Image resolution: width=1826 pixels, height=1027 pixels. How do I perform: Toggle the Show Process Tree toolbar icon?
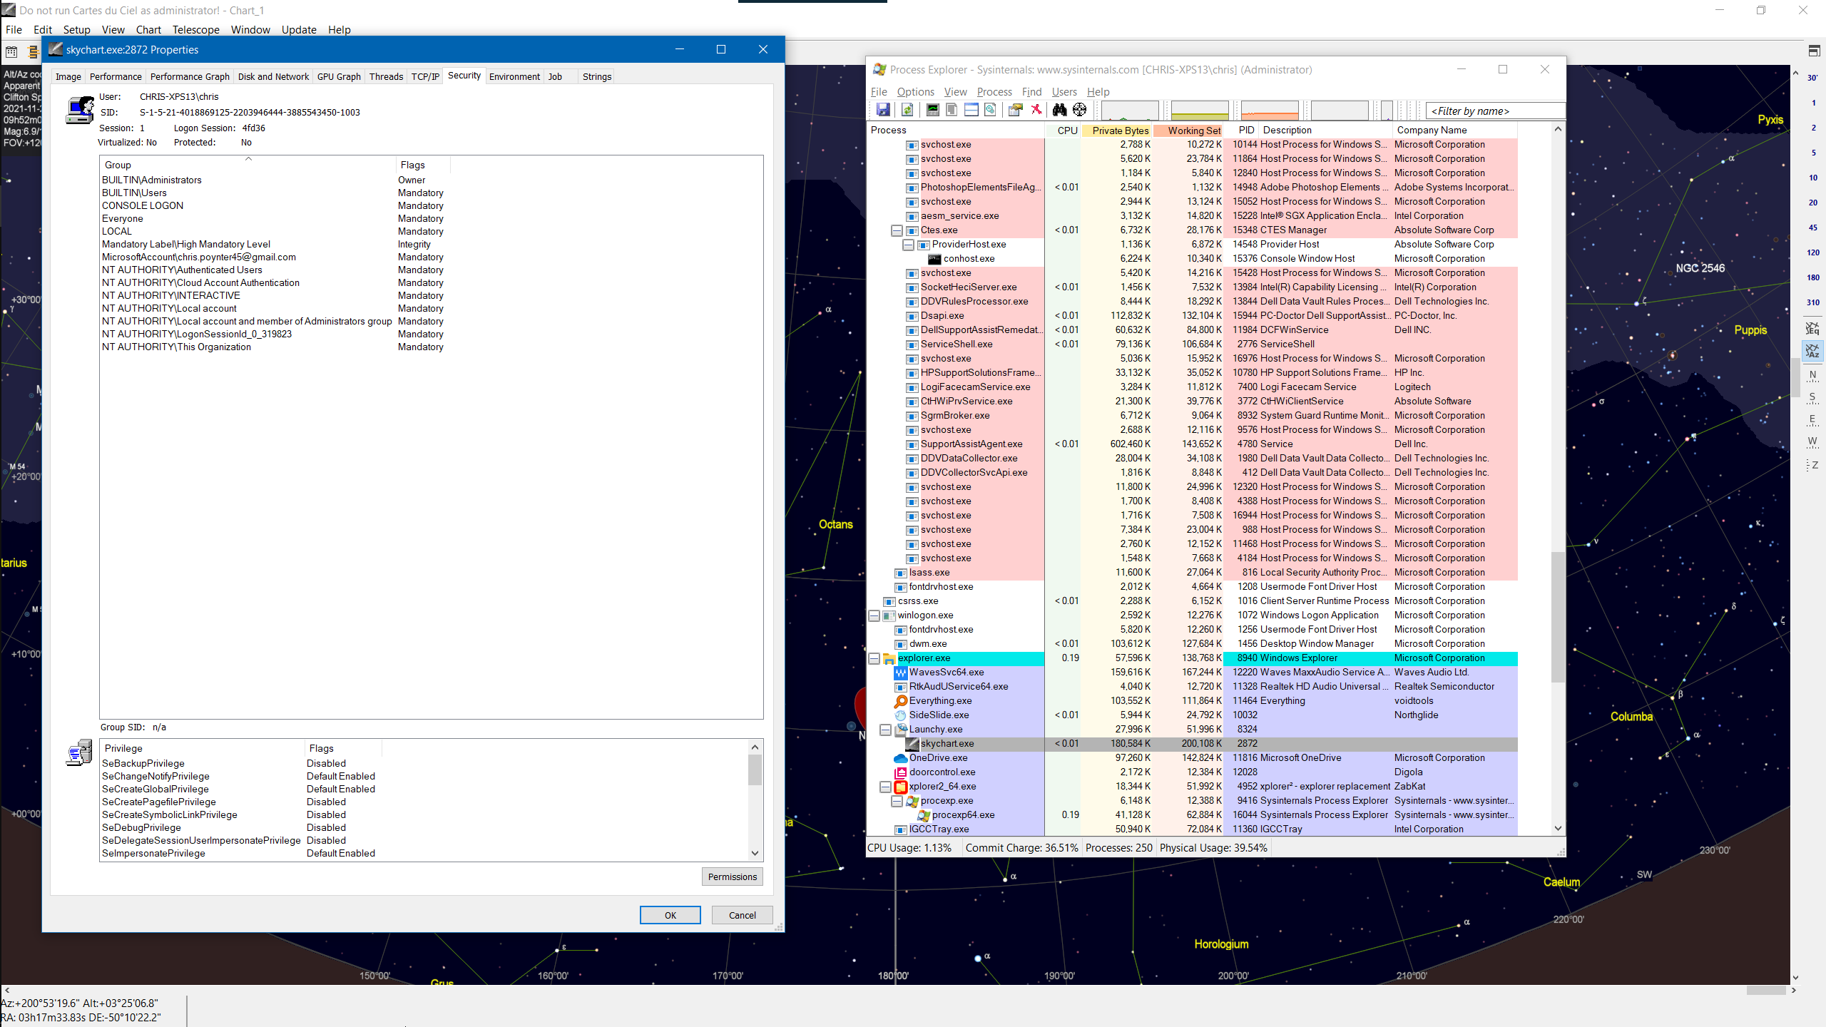click(952, 110)
